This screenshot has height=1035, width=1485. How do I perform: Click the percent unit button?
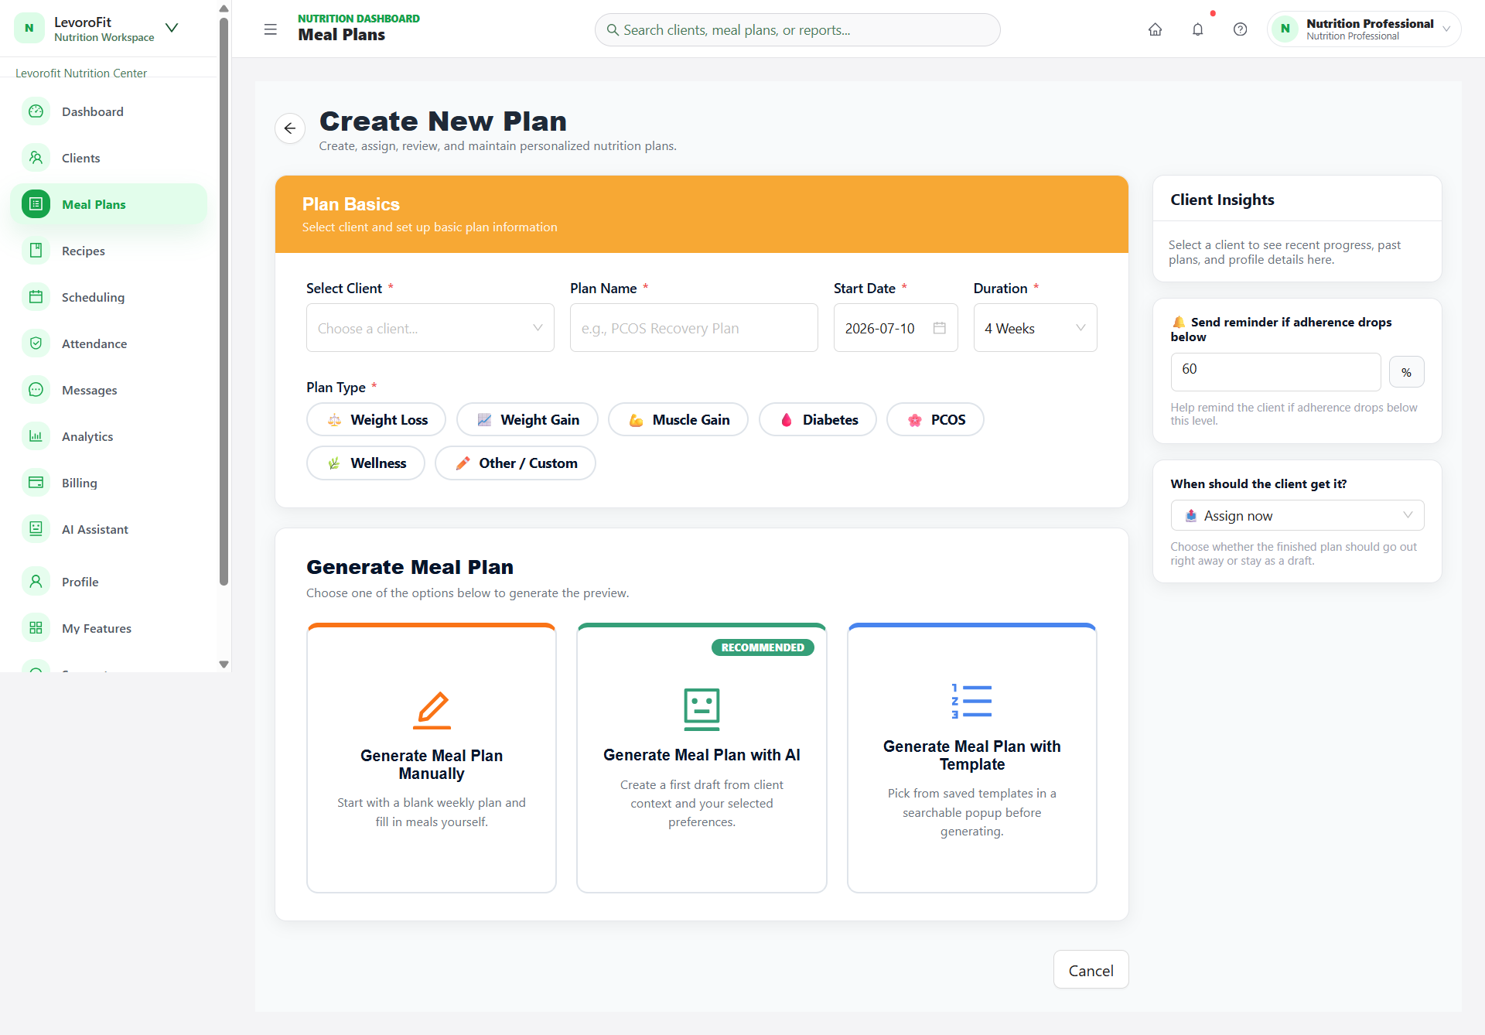point(1406,372)
